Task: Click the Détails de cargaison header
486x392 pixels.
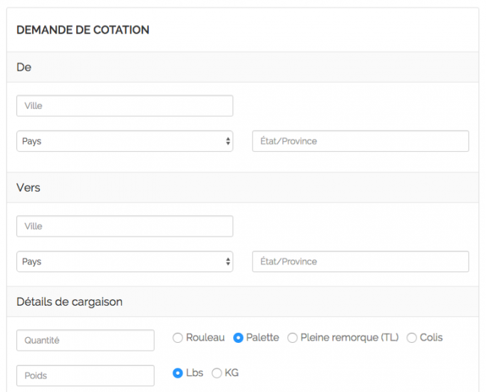Action: [x=69, y=301]
